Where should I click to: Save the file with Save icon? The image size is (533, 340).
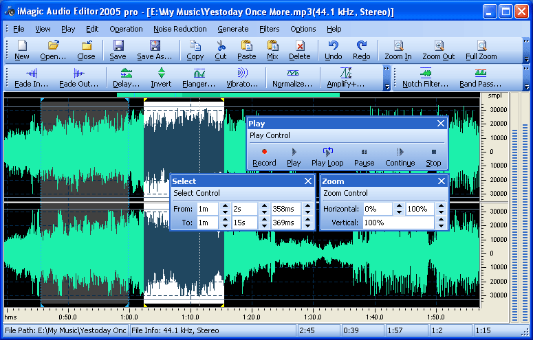(x=118, y=50)
